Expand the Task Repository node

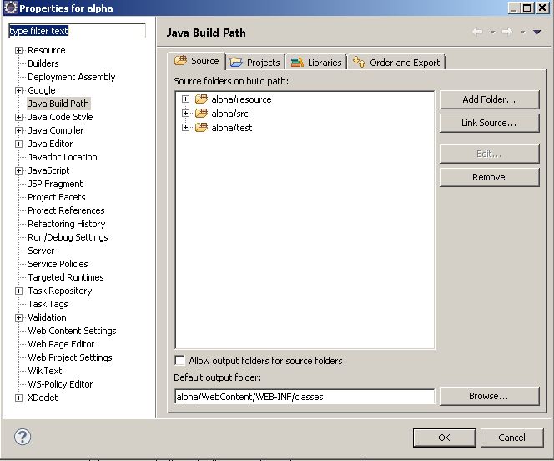click(x=18, y=291)
